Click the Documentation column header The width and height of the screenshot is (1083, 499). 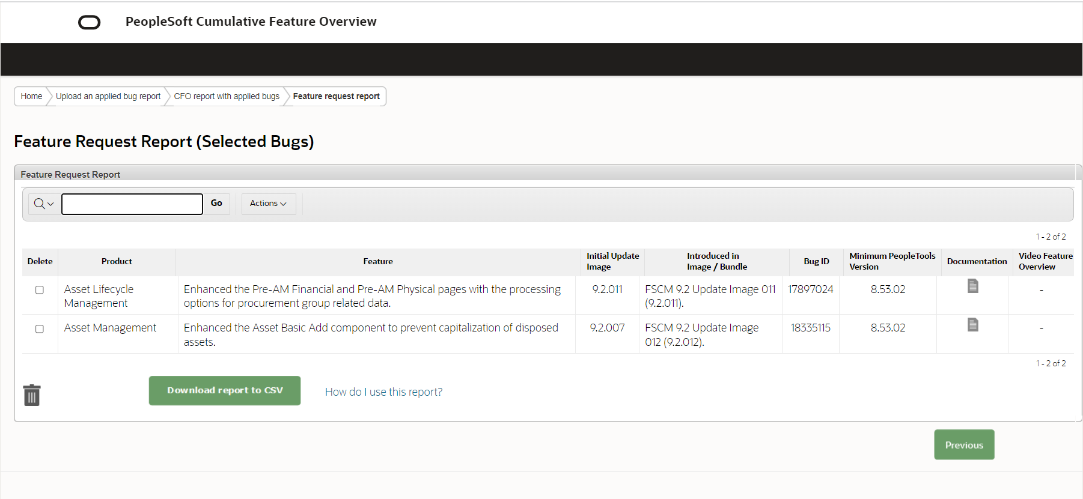tap(977, 261)
